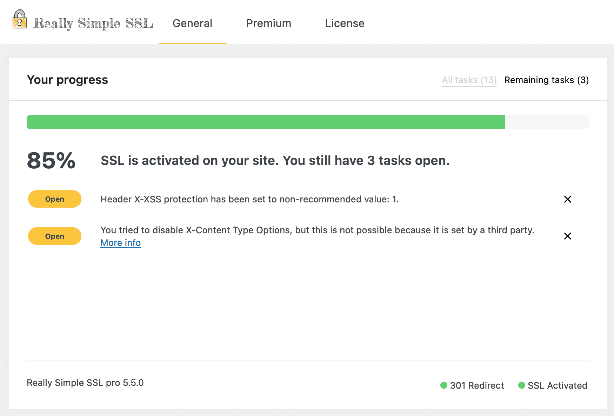
Task: Filter by Remaining tasks (3)
Action: (546, 80)
